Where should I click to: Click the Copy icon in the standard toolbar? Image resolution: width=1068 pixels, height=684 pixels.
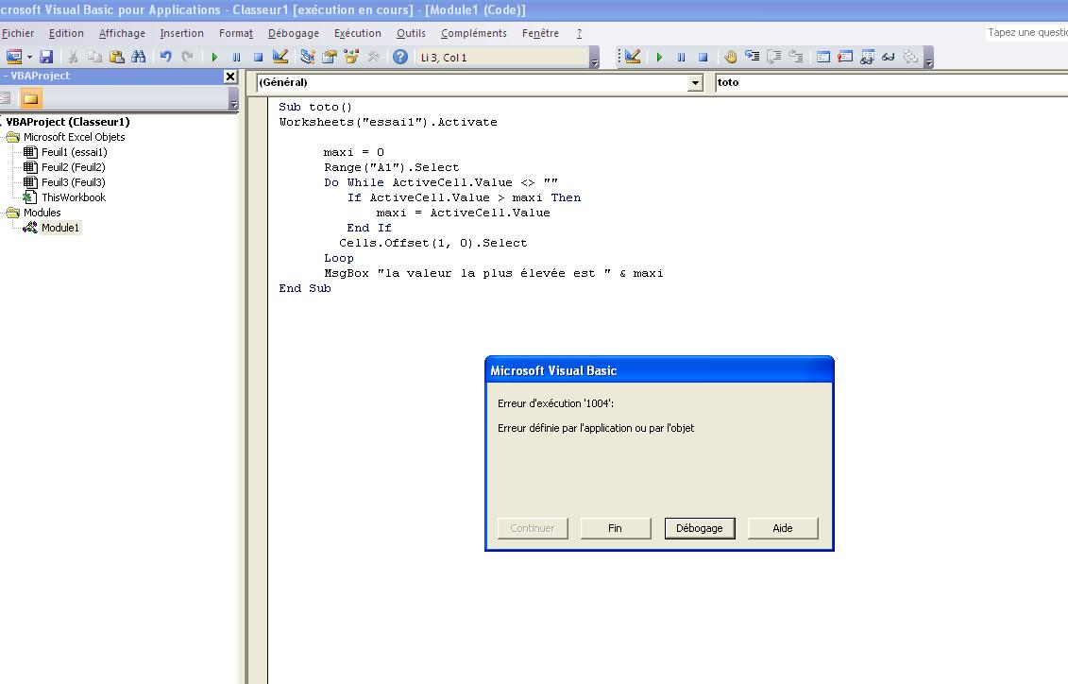[x=94, y=58]
